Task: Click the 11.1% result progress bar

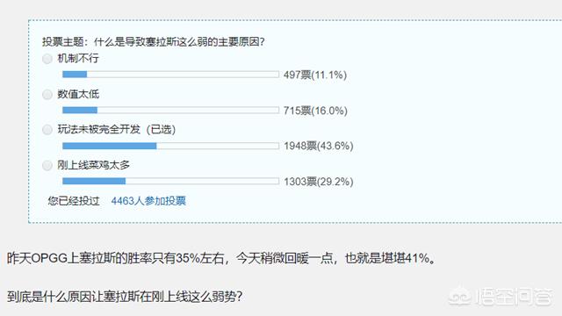Action: click(x=170, y=74)
